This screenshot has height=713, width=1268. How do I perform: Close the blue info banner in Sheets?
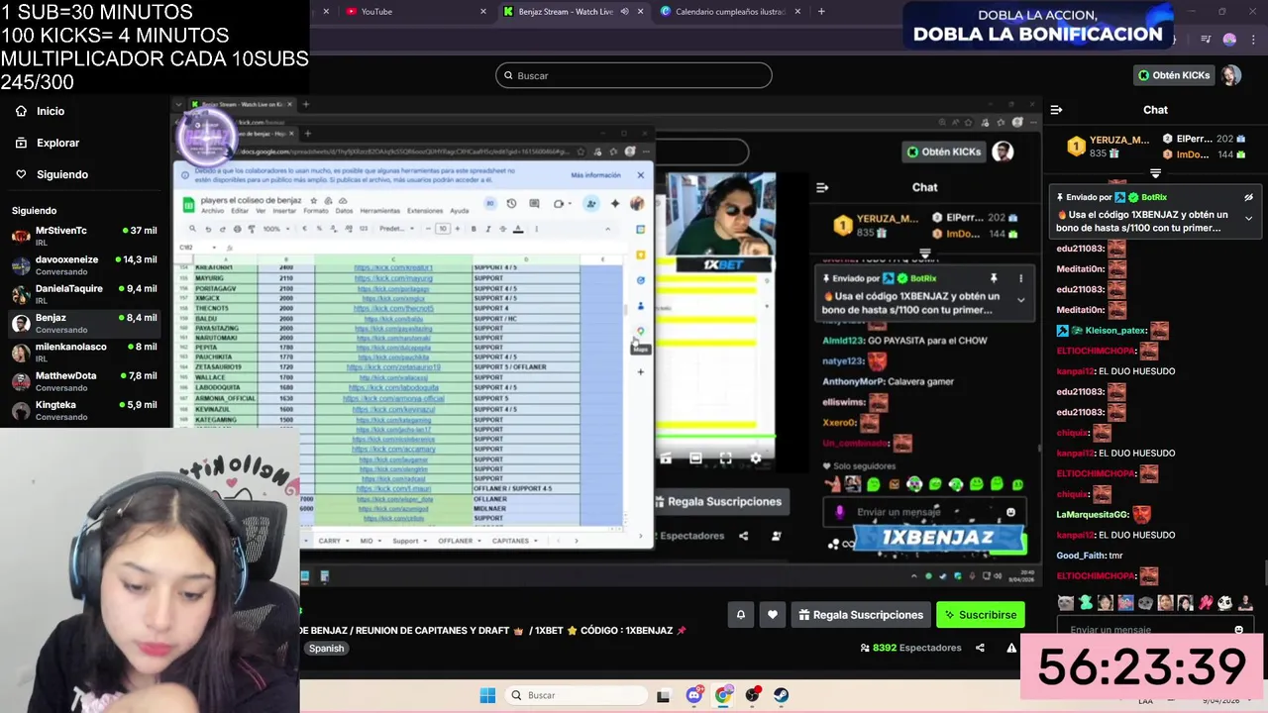[x=640, y=175]
